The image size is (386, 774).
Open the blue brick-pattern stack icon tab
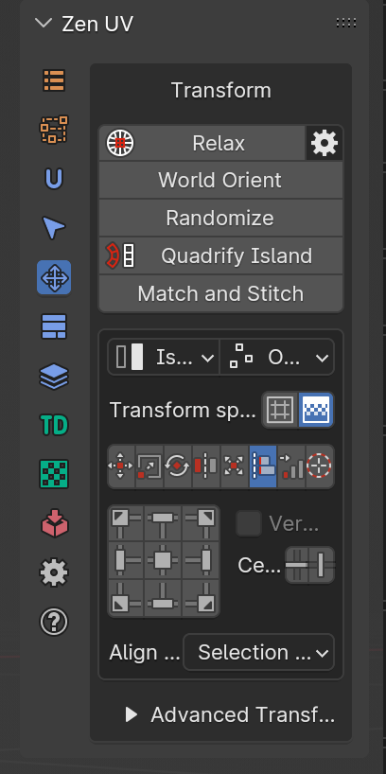pos(54,326)
